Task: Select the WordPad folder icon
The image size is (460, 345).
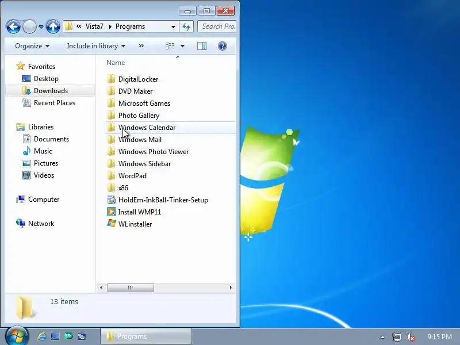Action: [x=111, y=175]
